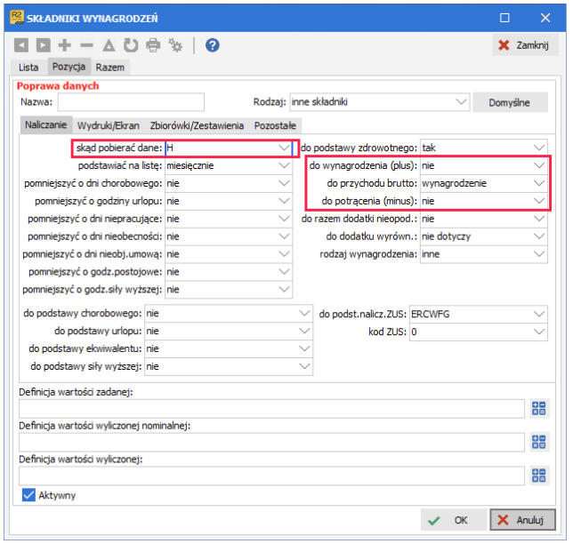Open help with question mark icon
The width and height of the screenshot is (573, 544).
(213, 45)
